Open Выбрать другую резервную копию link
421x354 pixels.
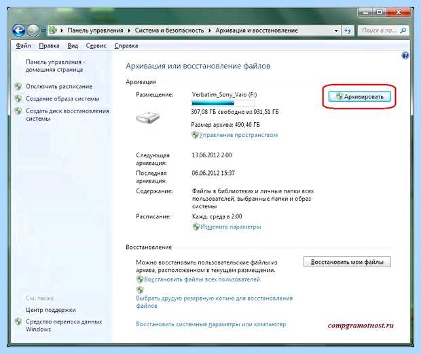[x=215, y=302]
